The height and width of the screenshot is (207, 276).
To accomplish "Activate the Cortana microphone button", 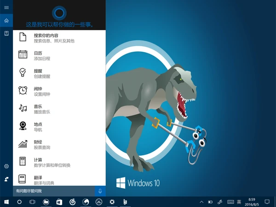I will pos(100,191).
